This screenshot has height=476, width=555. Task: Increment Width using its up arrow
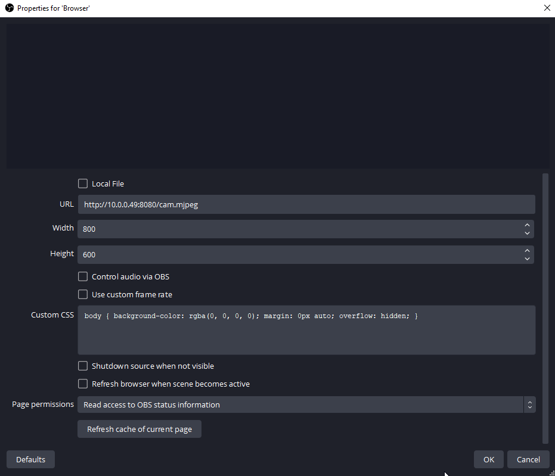point(527,225)
